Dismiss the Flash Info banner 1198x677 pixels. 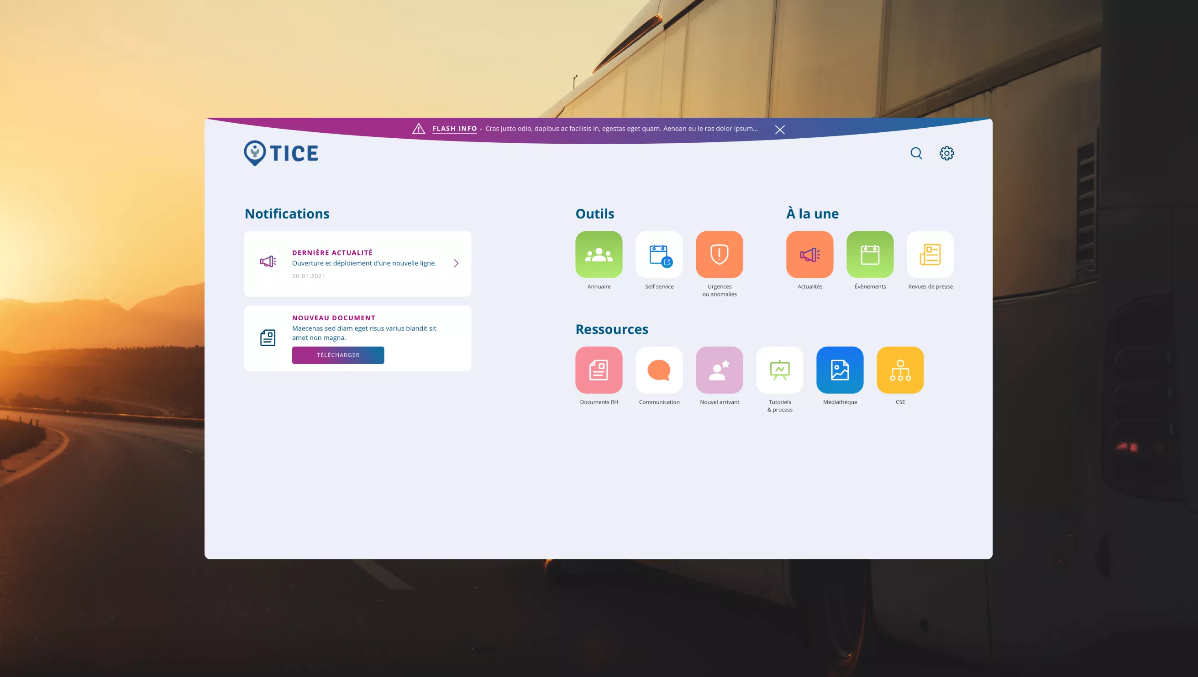coord(780,130)
